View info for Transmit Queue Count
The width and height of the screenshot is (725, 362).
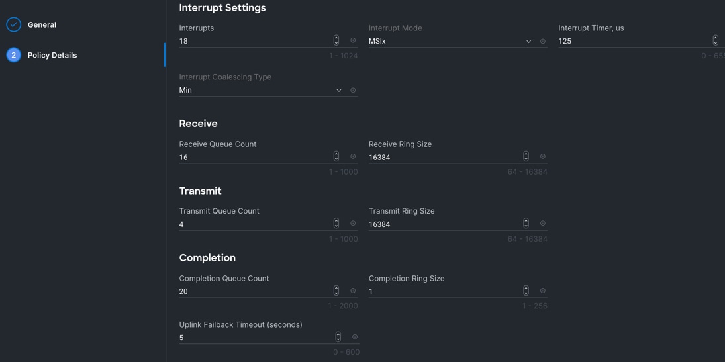[353, 224]
